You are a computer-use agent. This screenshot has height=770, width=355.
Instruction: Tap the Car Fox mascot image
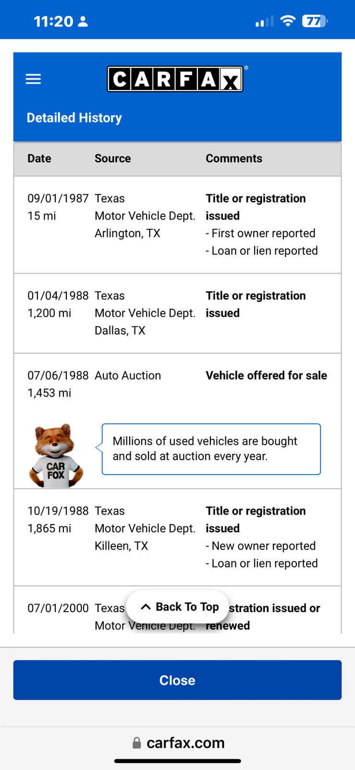pos(56,456)
